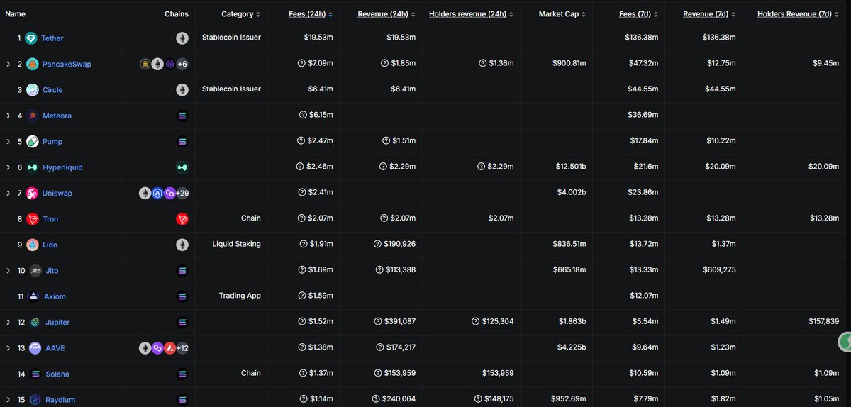The height and width of the screenshot is (407, 851).
Task: Click the Pump logo icon
Action: click(x=33, y=142)
